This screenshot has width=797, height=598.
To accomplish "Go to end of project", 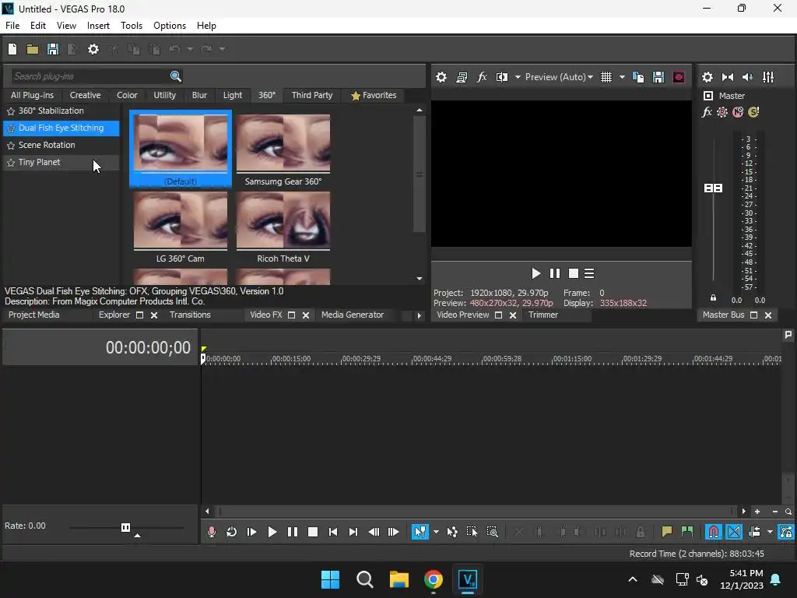I will tap(353, 532).
